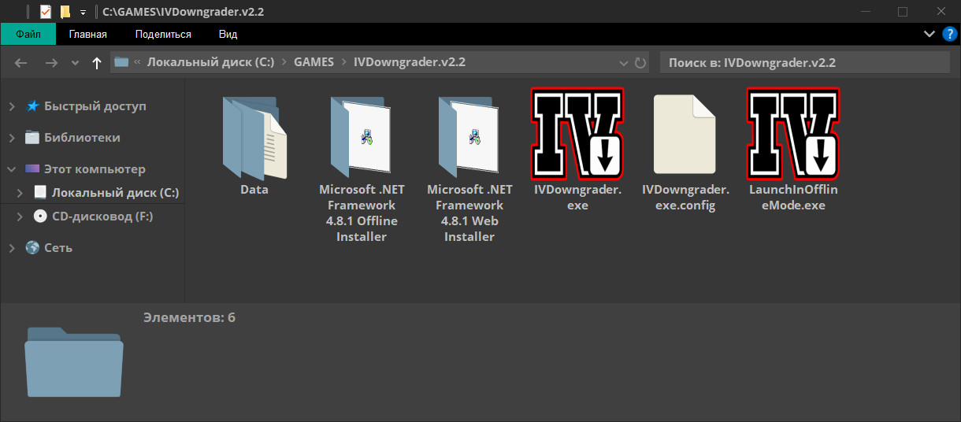This screenshot has width=961, height=422.
Task: Select the LaunchInOfflineMode.exe icon
Action: (793, 132)
